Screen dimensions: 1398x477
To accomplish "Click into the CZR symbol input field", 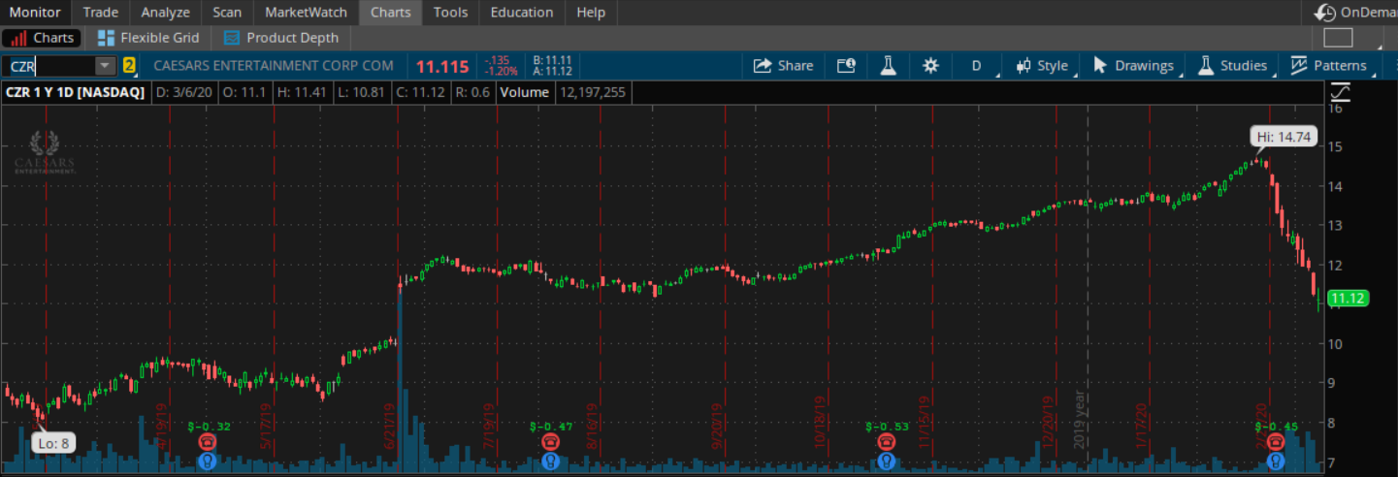I will point(49,66).
